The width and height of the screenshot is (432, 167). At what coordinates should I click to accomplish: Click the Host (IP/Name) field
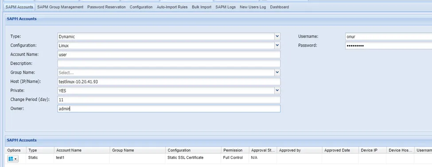169,82
